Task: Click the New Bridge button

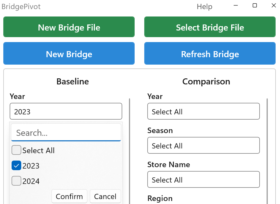Action: [69, 53]
